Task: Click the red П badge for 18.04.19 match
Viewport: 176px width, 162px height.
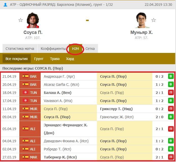Action: (x=171, y=92)
